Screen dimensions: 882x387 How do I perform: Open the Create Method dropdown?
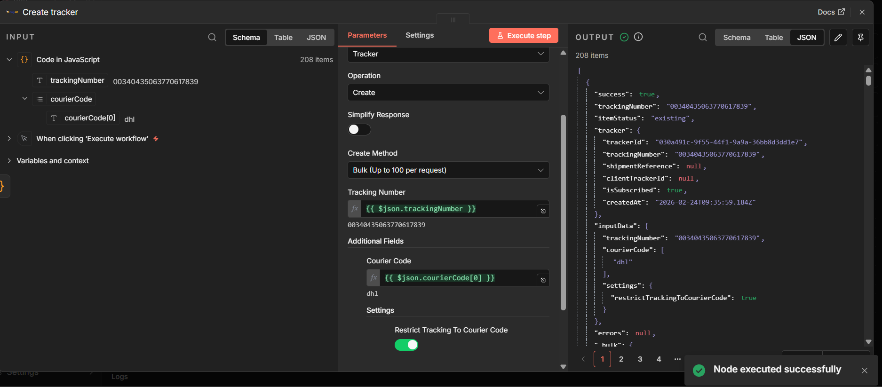point(448,170)
